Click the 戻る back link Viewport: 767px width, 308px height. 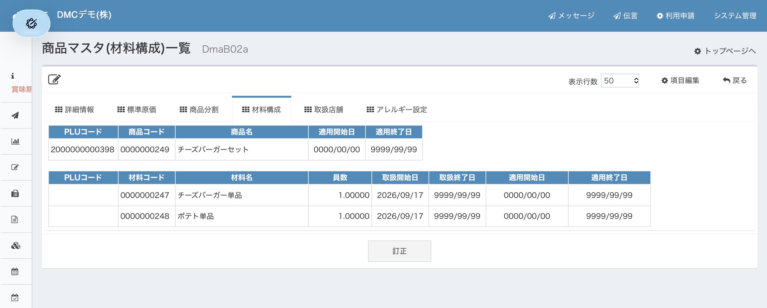735,81
